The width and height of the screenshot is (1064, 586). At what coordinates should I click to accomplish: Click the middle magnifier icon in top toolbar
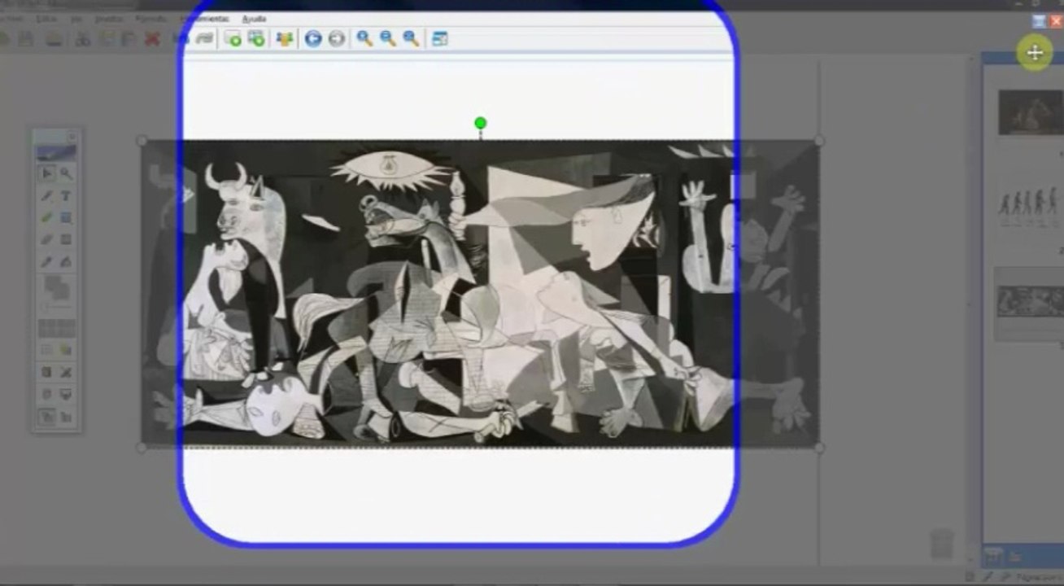click(388, 38)
